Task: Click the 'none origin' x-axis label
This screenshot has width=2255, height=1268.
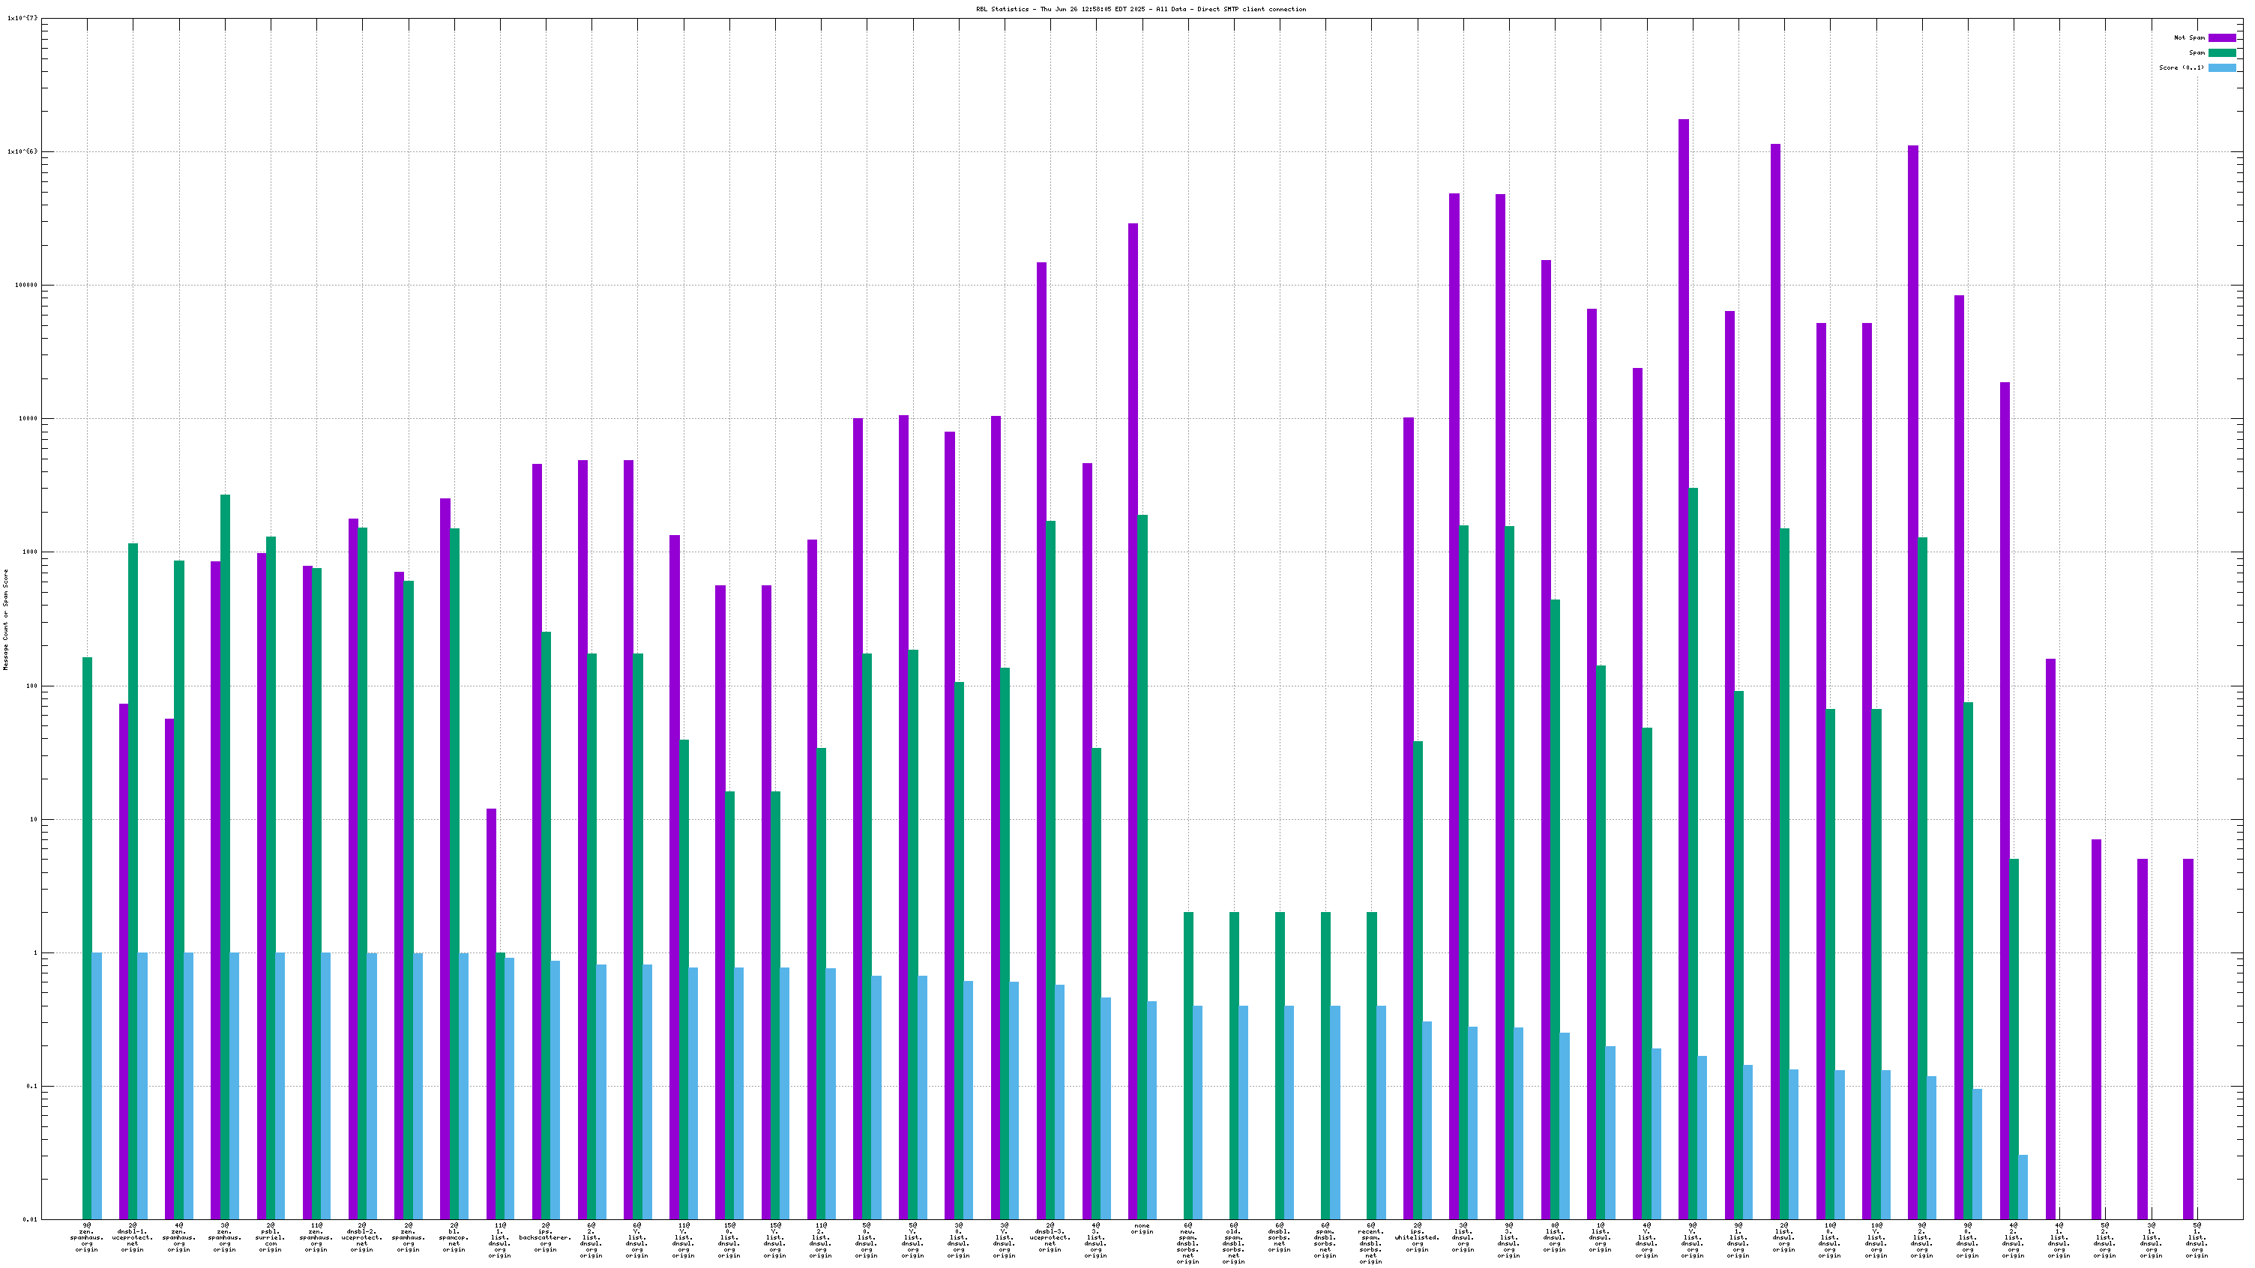Action: [1142, 1228]
